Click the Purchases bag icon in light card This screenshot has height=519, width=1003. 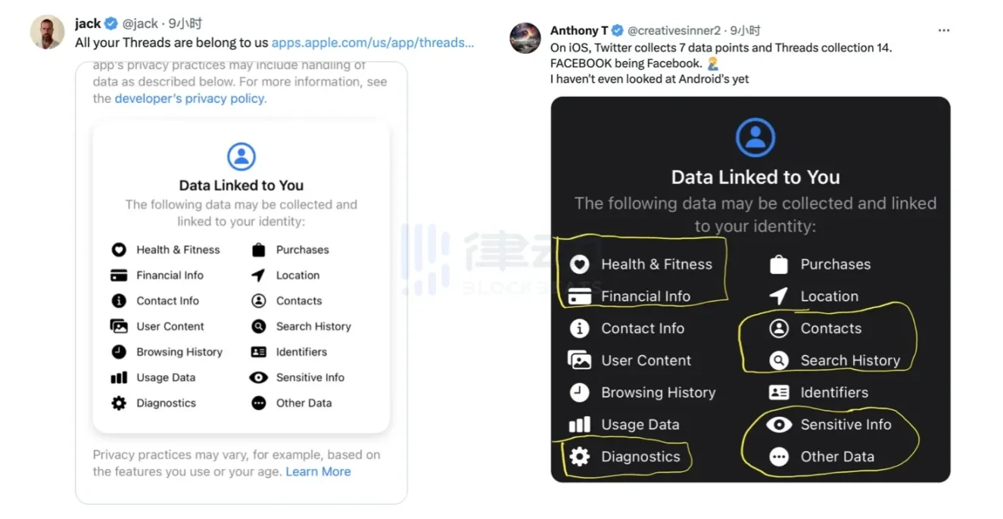pos(259,250)
